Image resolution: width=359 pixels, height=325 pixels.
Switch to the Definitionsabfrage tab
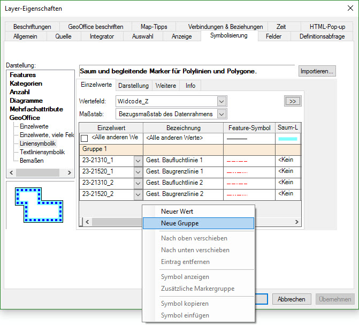pos(322,36)
